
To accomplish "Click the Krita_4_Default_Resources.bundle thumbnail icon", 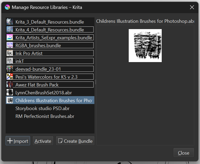I will (x=10, y=30).
